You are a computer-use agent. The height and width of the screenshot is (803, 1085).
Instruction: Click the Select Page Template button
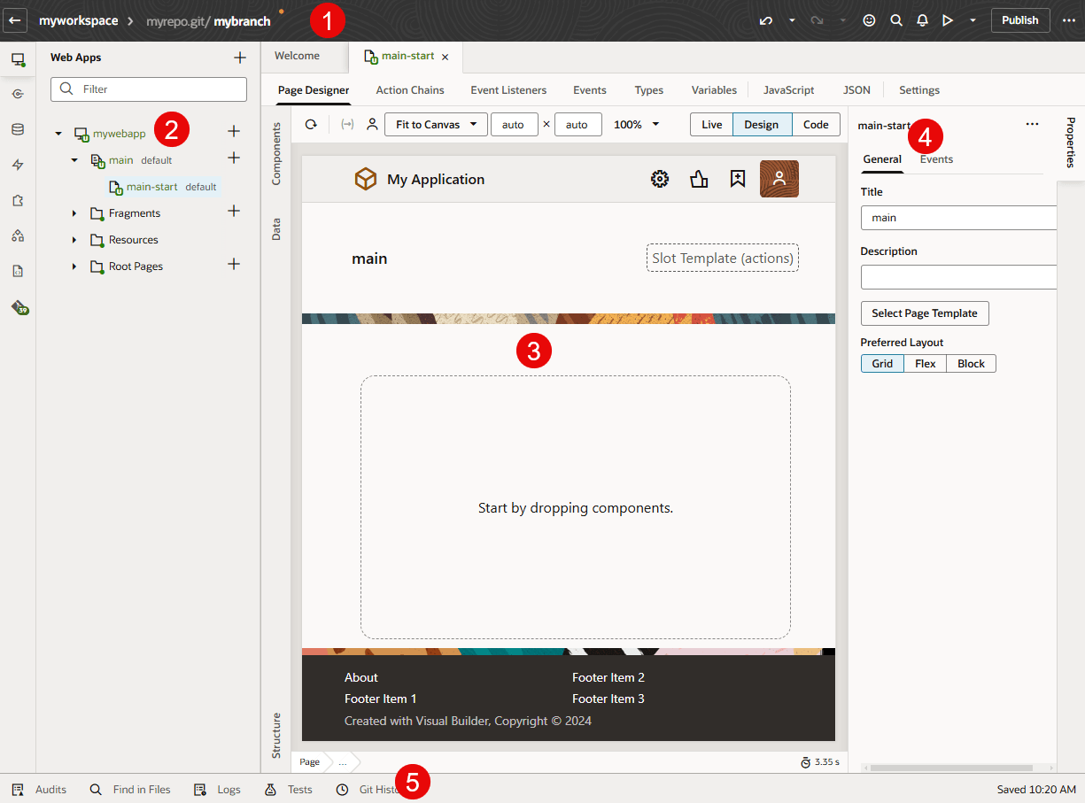pos(925,313)
